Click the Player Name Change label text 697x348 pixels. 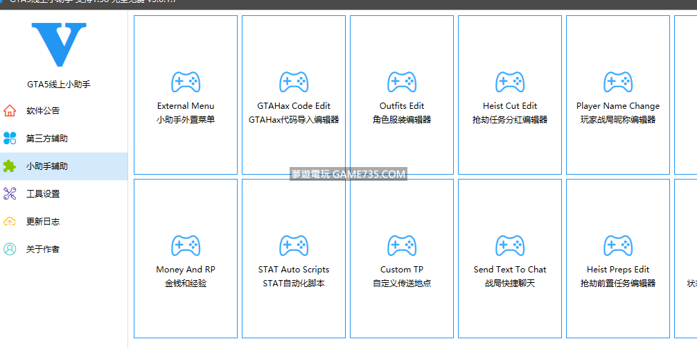(x=618, y=106)
